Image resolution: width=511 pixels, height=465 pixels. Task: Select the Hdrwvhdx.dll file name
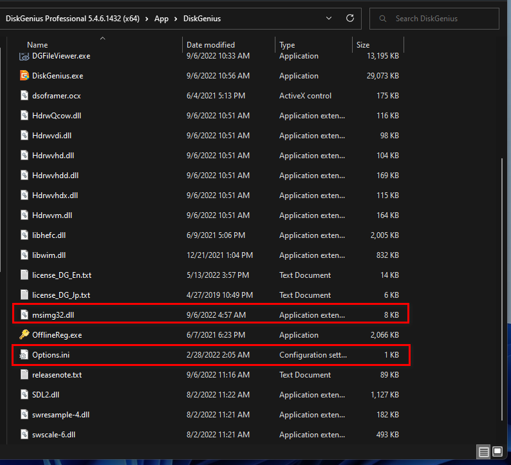pyautogui.click(x=55, y=195)
